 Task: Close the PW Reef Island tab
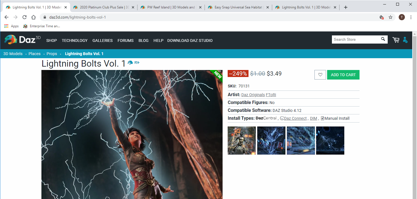[x=200, y=7]
